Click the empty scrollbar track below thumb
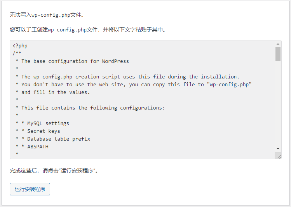The height and width of the screenshot is (207, 291). click(x=278, y=103)
